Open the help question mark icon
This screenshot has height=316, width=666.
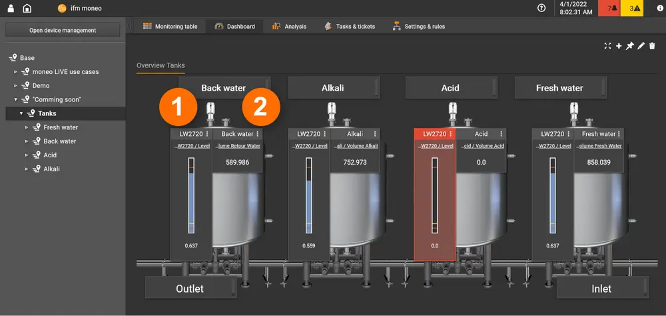click(541, 8)
